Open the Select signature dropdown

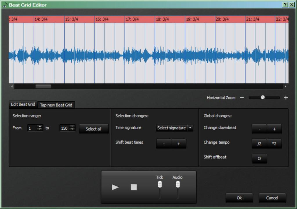point(175,128)
